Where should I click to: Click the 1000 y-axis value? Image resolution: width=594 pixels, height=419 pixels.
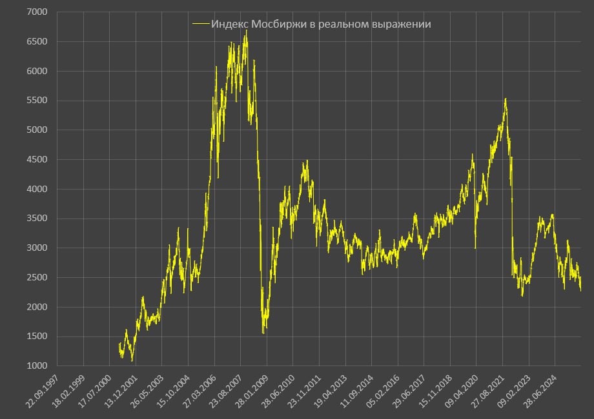point(36,365)
